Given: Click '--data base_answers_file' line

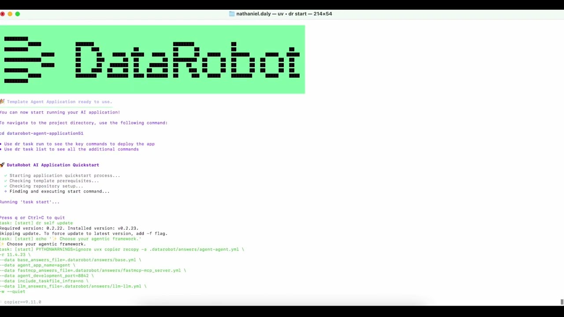Looking at the screenshot, I should click(70, 260).
